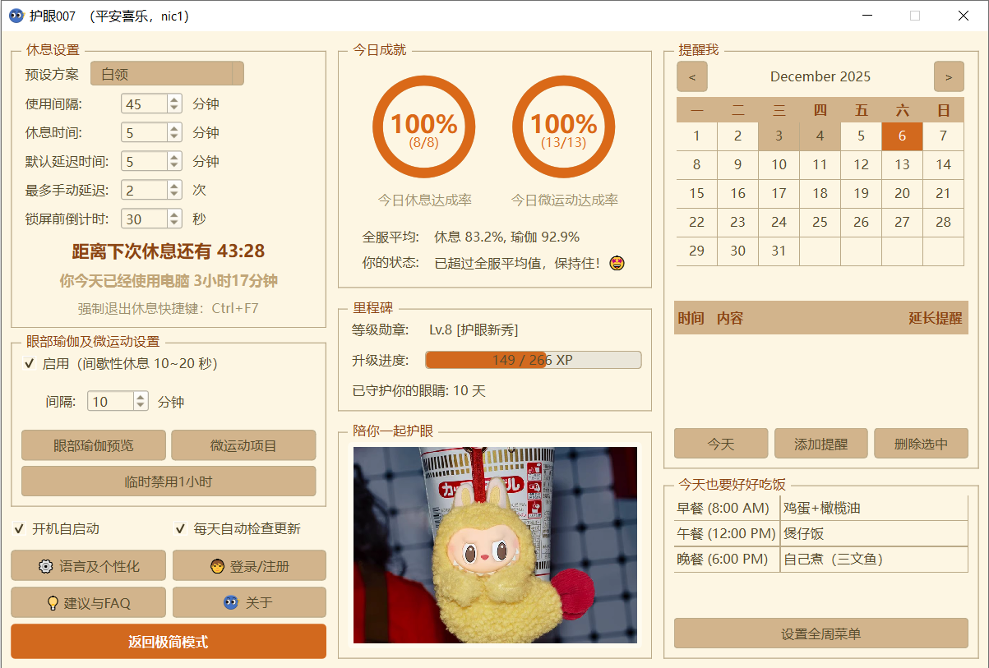Increase 使用间隔 value with up arrow
Screen dimensions: 989x668
(173, 99)
